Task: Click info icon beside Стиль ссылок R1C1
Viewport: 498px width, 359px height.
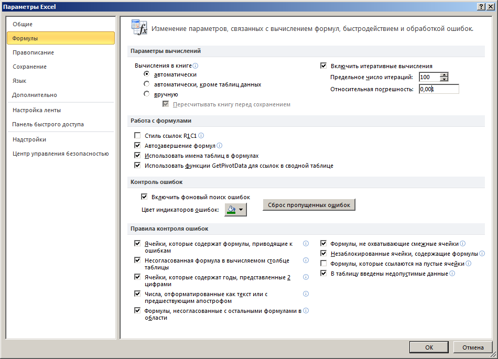Action: (201, 136)
